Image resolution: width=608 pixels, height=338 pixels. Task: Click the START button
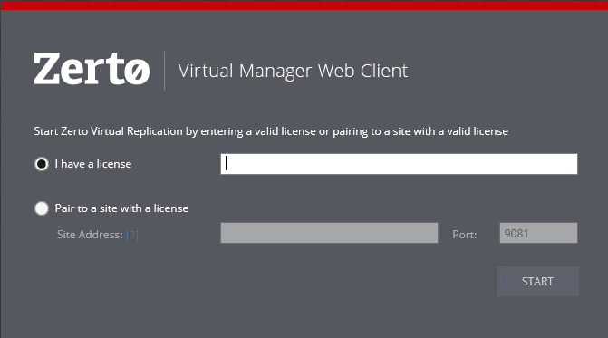point(538,282)
